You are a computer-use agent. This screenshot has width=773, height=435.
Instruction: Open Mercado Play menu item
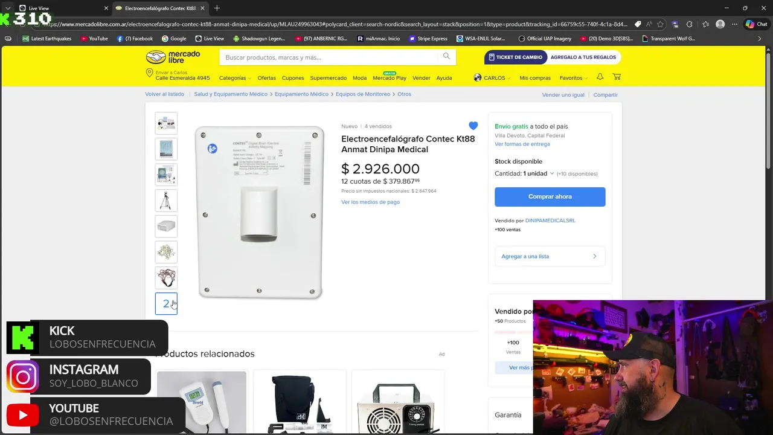(390, 77)
